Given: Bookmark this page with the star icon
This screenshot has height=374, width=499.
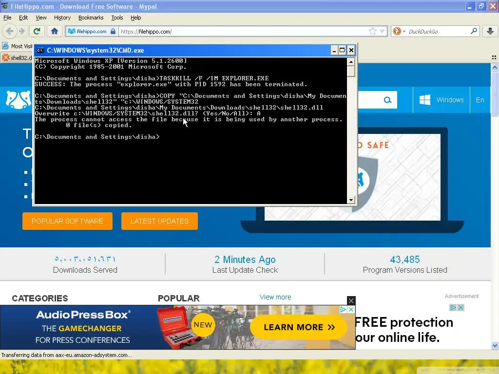Looking at the screenshot, I should 373,31.
